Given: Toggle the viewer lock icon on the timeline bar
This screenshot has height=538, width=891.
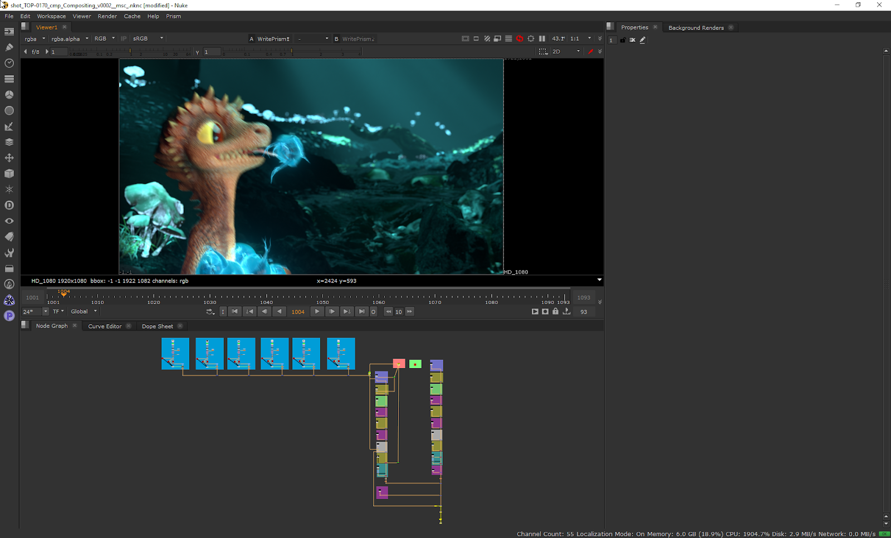Looking at the screenshot, I should (555, 312).
